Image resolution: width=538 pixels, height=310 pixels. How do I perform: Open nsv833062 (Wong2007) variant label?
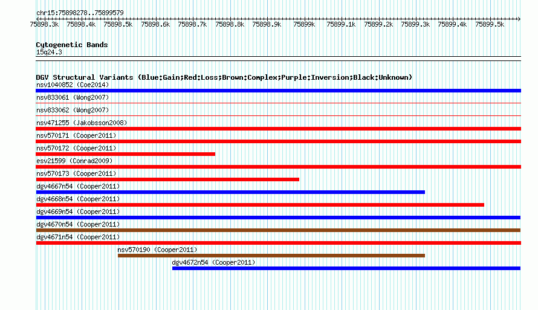pyautogui.click(x=73, y=110)
